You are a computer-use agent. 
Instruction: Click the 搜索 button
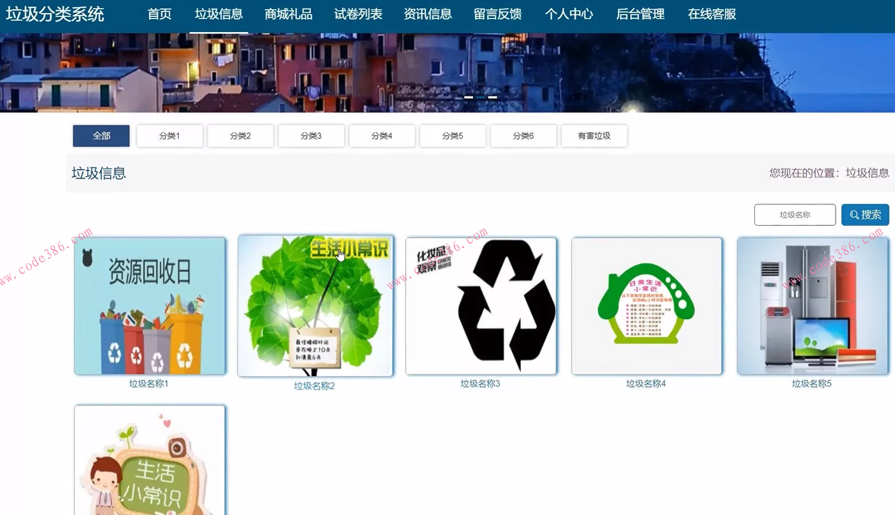(865, 214)
